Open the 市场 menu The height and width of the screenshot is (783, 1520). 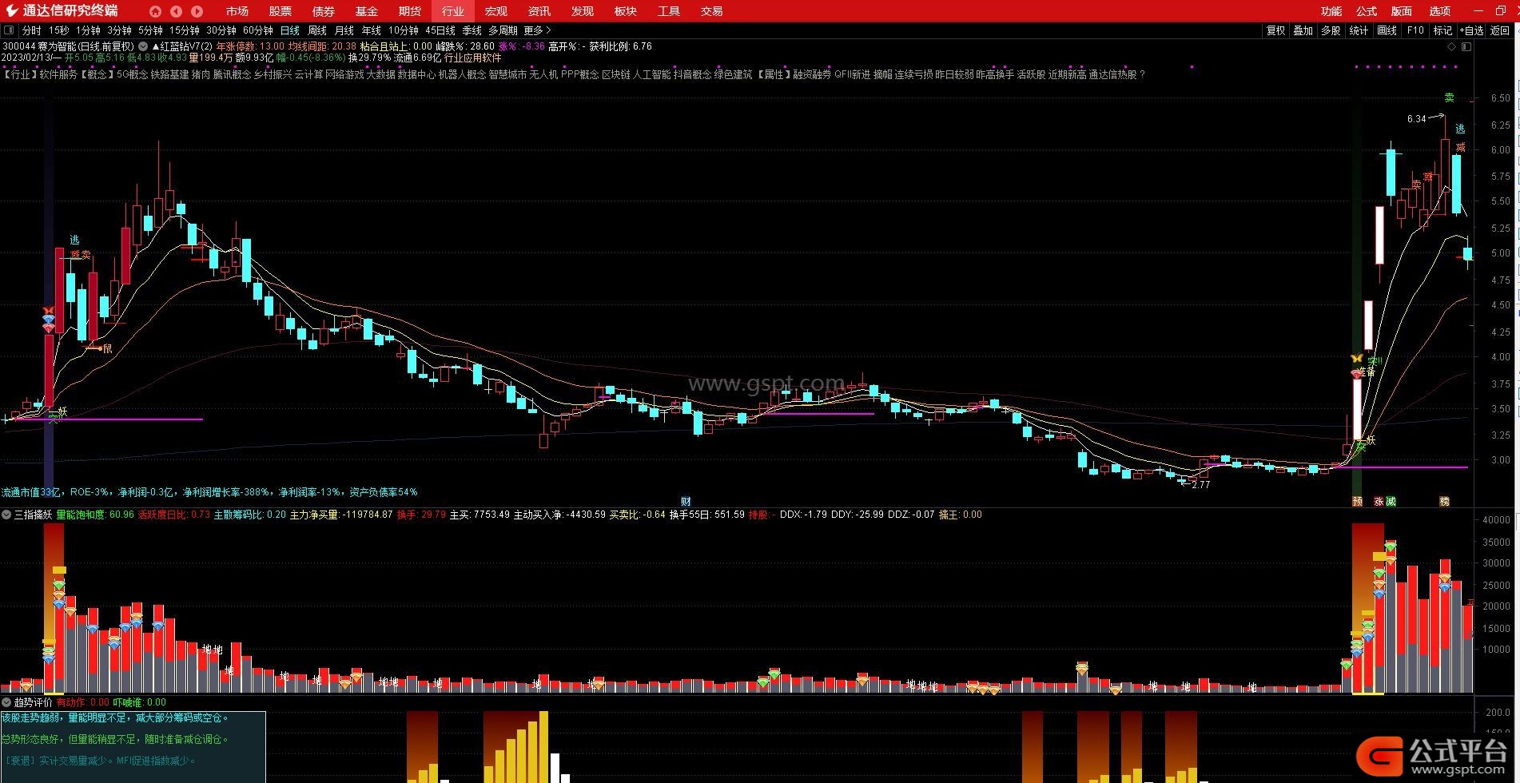237,11
